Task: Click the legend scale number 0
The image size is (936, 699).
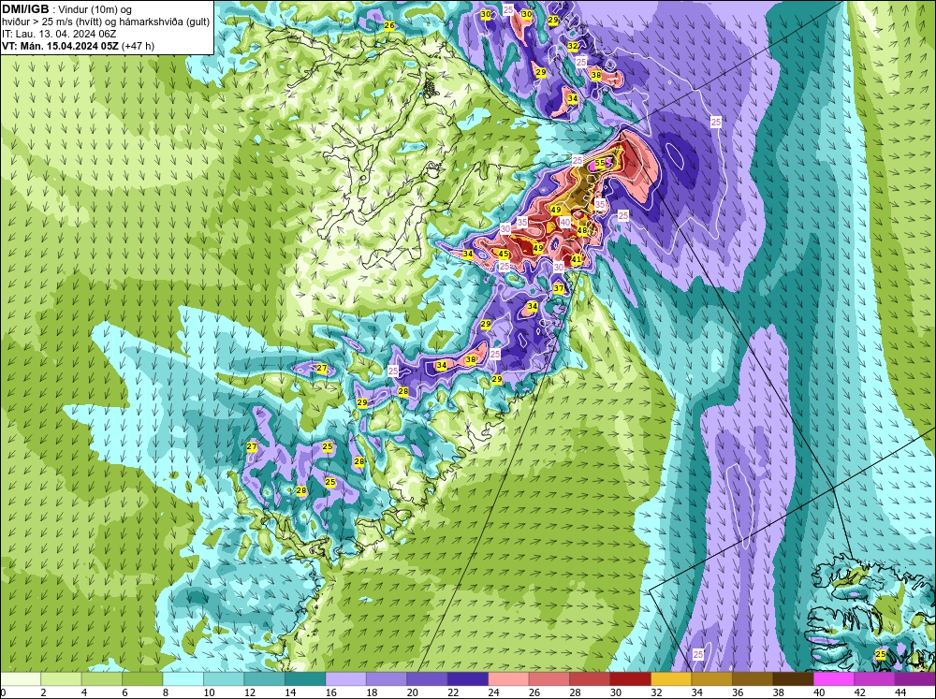Action: coord(3,692)
